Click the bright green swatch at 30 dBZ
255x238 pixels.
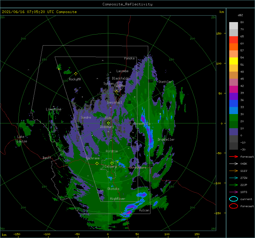(233, 117)
